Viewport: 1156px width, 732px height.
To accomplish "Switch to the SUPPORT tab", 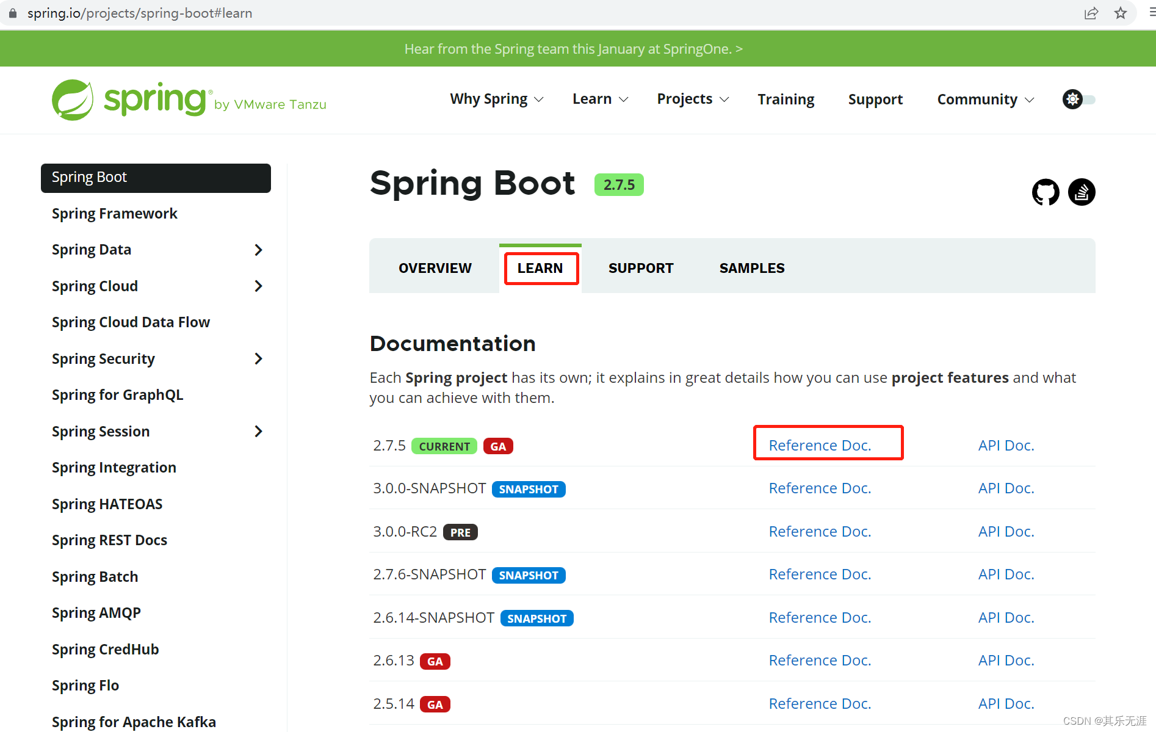I will 641,268.
